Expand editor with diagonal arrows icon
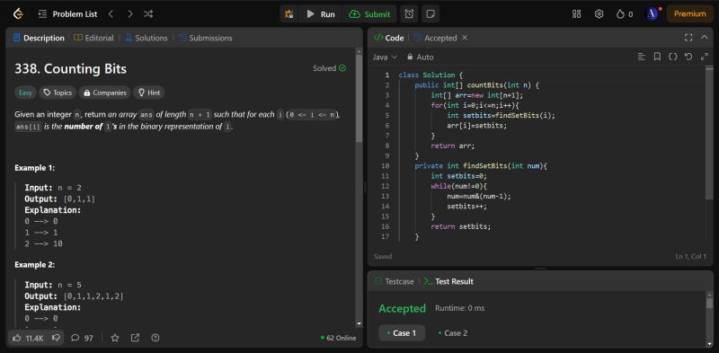 click(705, 57)
